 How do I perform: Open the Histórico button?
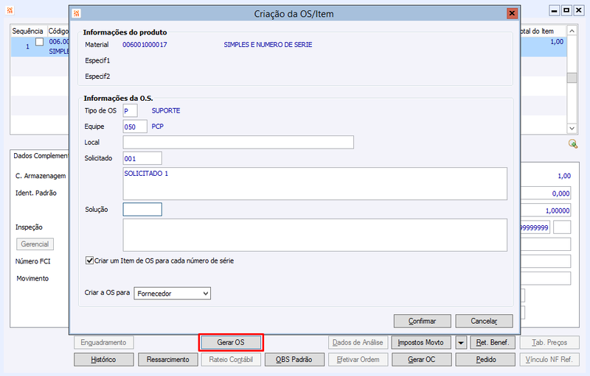click(x=103, y=360)
